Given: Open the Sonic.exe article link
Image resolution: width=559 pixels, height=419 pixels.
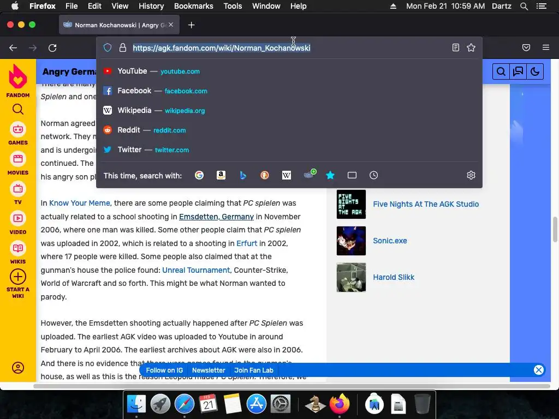Looking at the screenshot, I should 390,241.
